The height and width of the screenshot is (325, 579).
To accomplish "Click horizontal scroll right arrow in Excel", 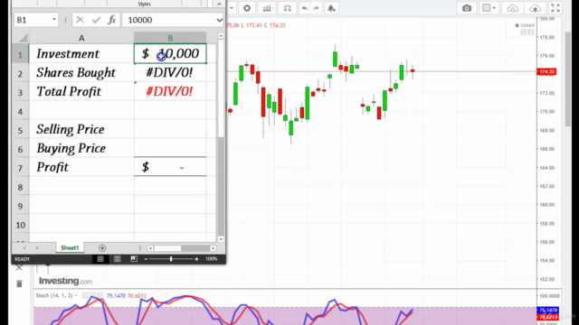I will [x=214, y=248].
